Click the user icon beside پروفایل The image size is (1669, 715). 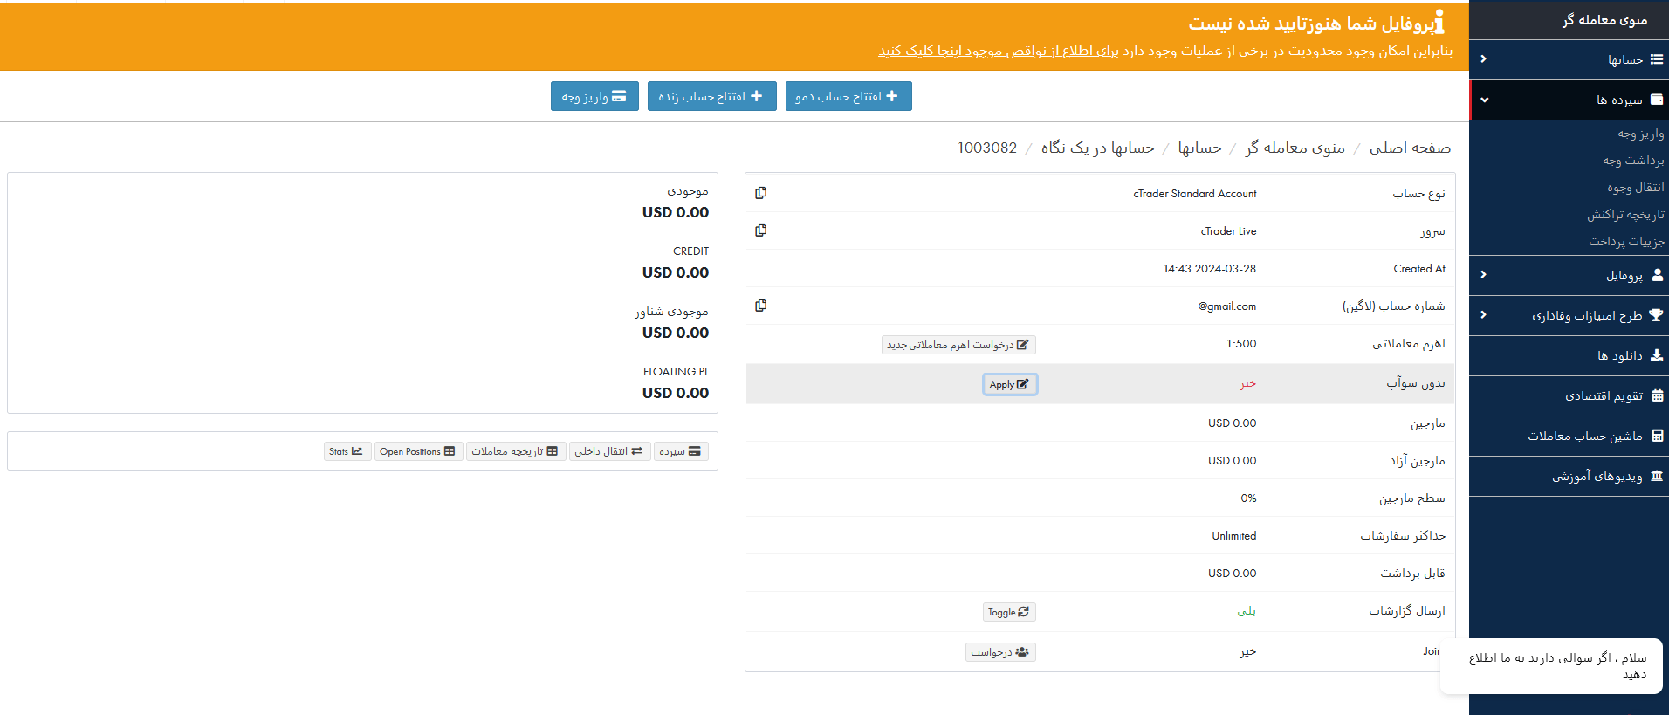coord(1657,275)
